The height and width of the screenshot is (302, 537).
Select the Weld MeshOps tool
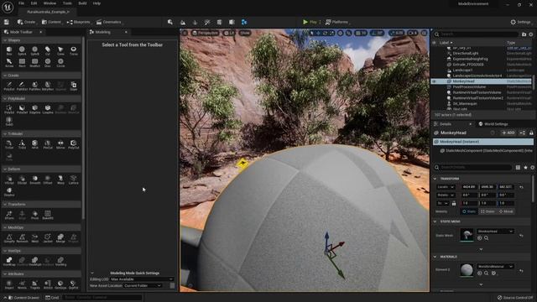point(35,238)
